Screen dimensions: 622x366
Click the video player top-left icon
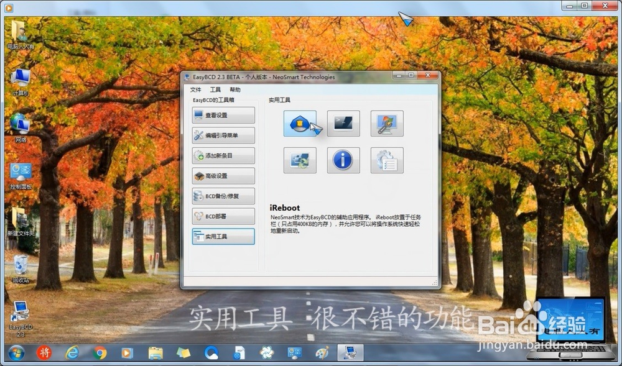pos(9,7)
